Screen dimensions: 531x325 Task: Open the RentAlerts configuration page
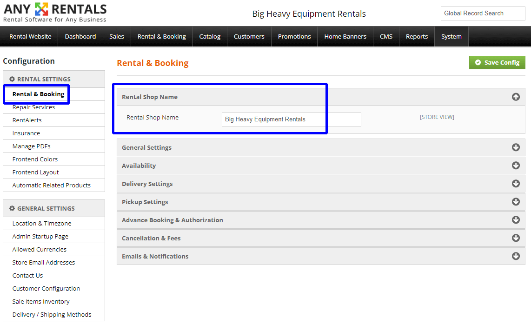point(27,120)
